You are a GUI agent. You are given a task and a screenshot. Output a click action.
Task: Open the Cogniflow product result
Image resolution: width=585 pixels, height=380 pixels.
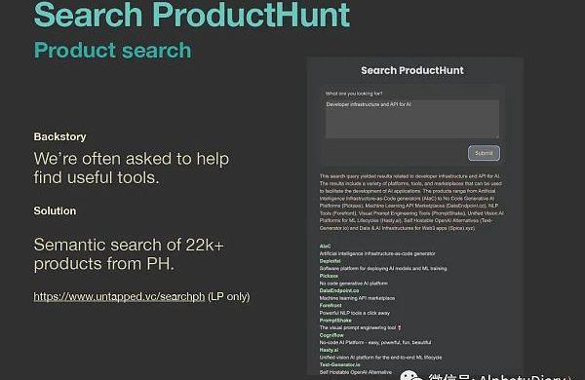pyautogui.click(x=331, y=335)
